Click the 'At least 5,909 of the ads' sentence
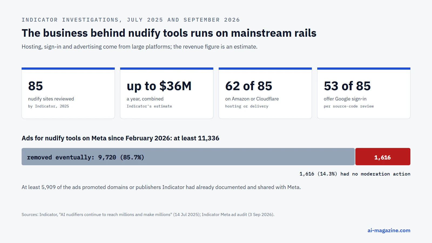This screenshot has width=432, height=243. (x=161, y=187)
